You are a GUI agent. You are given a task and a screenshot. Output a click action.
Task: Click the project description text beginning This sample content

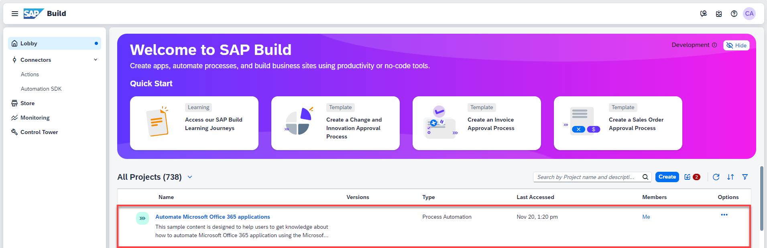[x=242, y=231]
